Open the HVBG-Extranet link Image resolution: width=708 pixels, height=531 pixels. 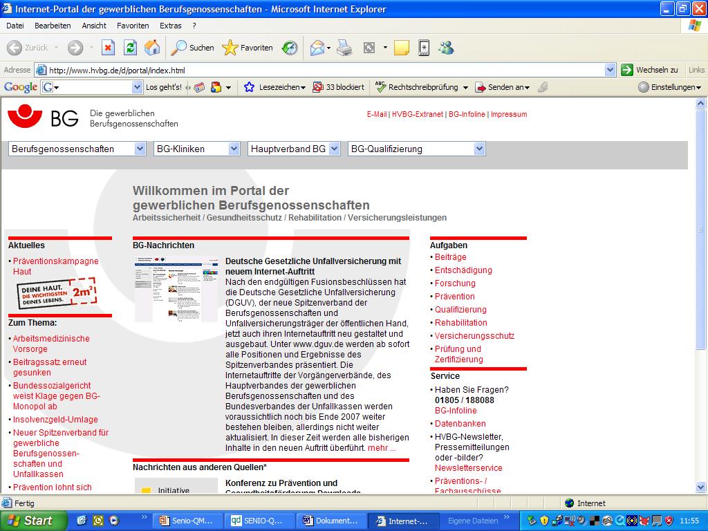pos(417,114)
